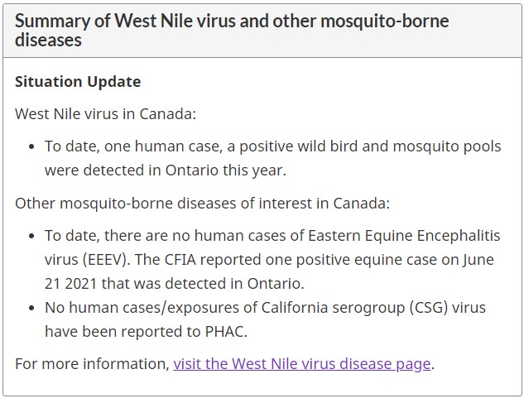The width and height of the screenshot is (524, 398).
Task: Click the Summary of West Nile virus panel heading
Action: [232, 31]
